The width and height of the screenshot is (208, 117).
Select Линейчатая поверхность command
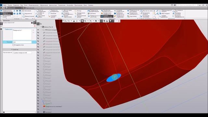pos(107,11)
